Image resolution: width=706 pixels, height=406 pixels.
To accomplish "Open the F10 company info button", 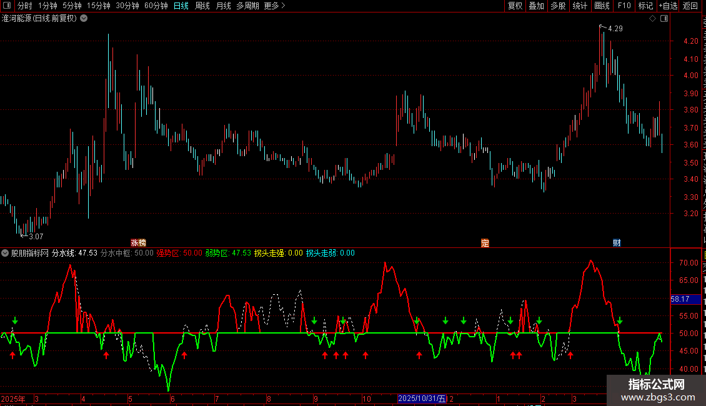I will (624, 6).
